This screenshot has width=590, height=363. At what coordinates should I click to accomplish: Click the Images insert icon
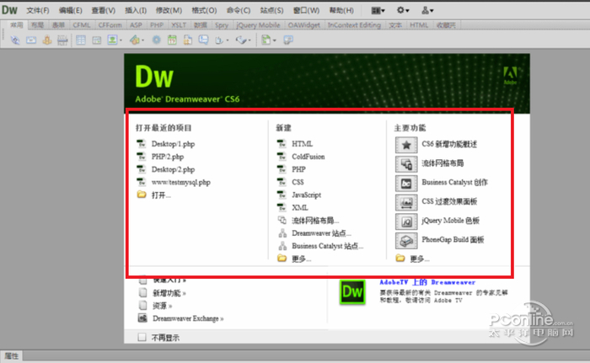(112, 40)
